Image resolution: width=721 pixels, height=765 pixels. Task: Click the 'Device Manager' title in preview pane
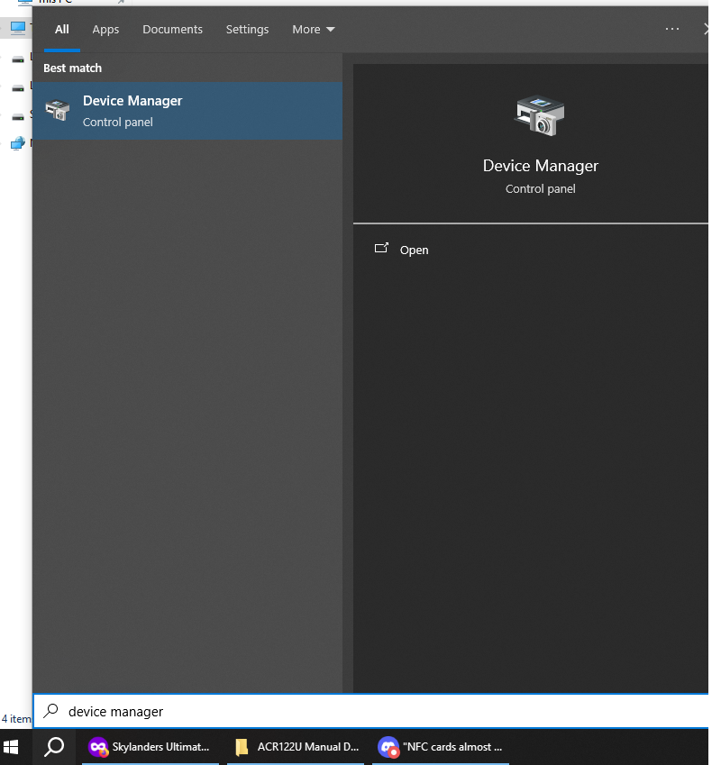coord(541,166)
